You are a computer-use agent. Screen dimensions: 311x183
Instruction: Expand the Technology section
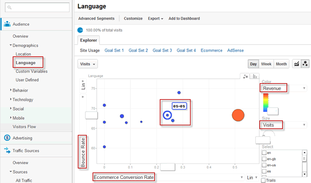tap(11, 99)
